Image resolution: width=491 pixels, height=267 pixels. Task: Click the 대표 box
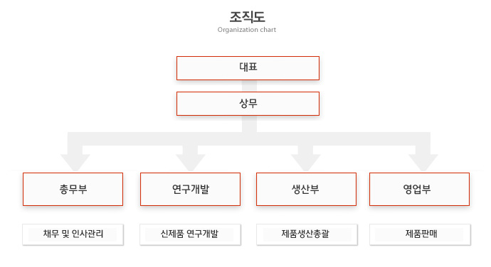pyautogui.click(x=248, y=68)
